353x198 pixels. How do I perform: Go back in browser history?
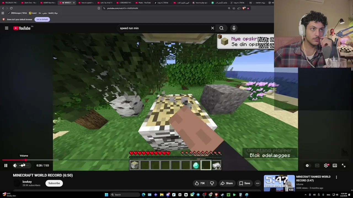3,8
